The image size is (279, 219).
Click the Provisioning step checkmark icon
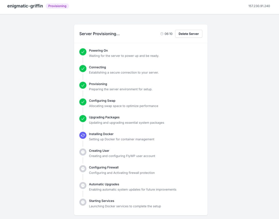[83, 85]
